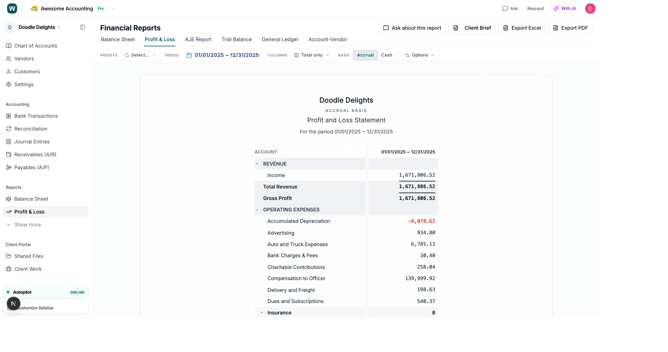This screenshot has height=352, width=668.
Task: Open the Total only columns dropdown
Action: [x=312, y=55]
